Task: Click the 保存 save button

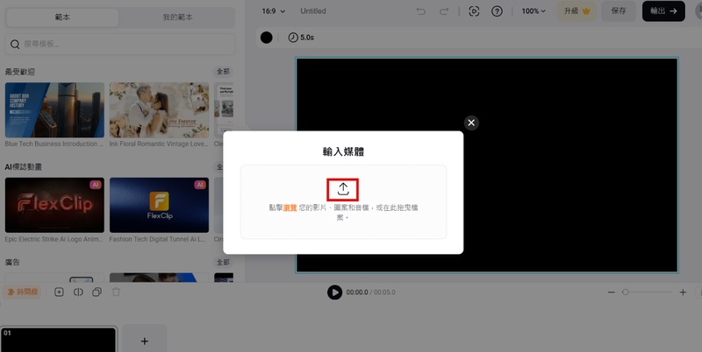Action: pos(619,11)
